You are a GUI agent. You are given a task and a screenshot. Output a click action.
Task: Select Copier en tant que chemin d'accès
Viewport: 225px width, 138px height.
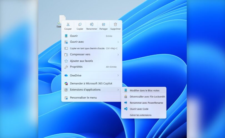tap(92, 48)
